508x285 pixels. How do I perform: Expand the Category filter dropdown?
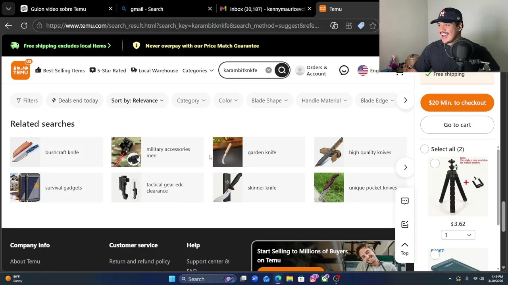click(191, 101)
